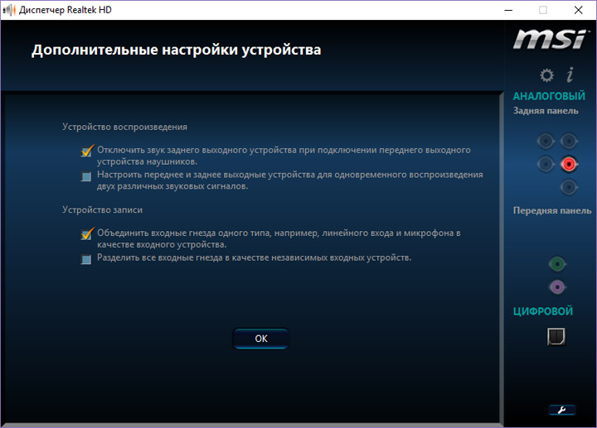
Task: Enable separate all input jacks option
Action: [x=86, y=259]
